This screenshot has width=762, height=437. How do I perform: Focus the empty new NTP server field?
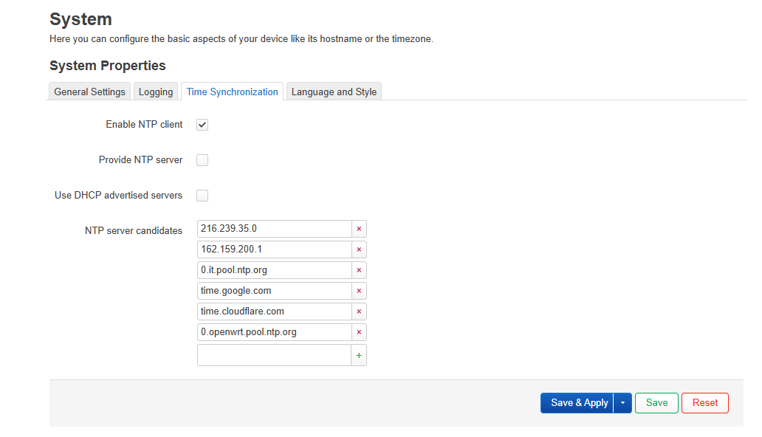(x=274, y=355)
